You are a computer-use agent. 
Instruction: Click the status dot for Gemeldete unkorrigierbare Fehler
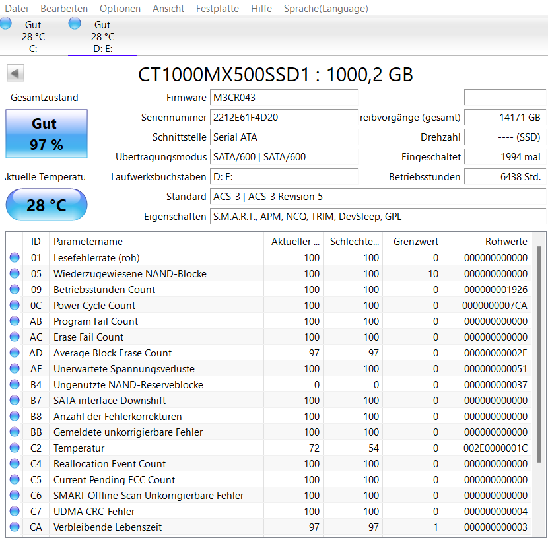tap(15, 432)
